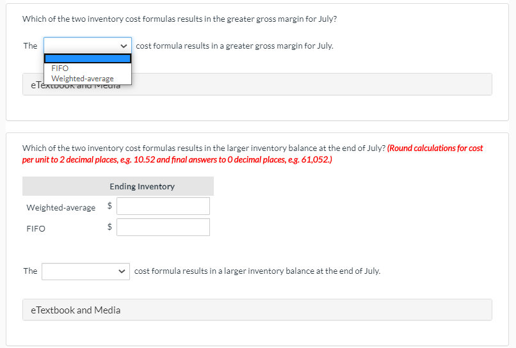The image size is (516, 348).
Task: Click the larger inventory balance question text
Action: (x=204, y=148)
